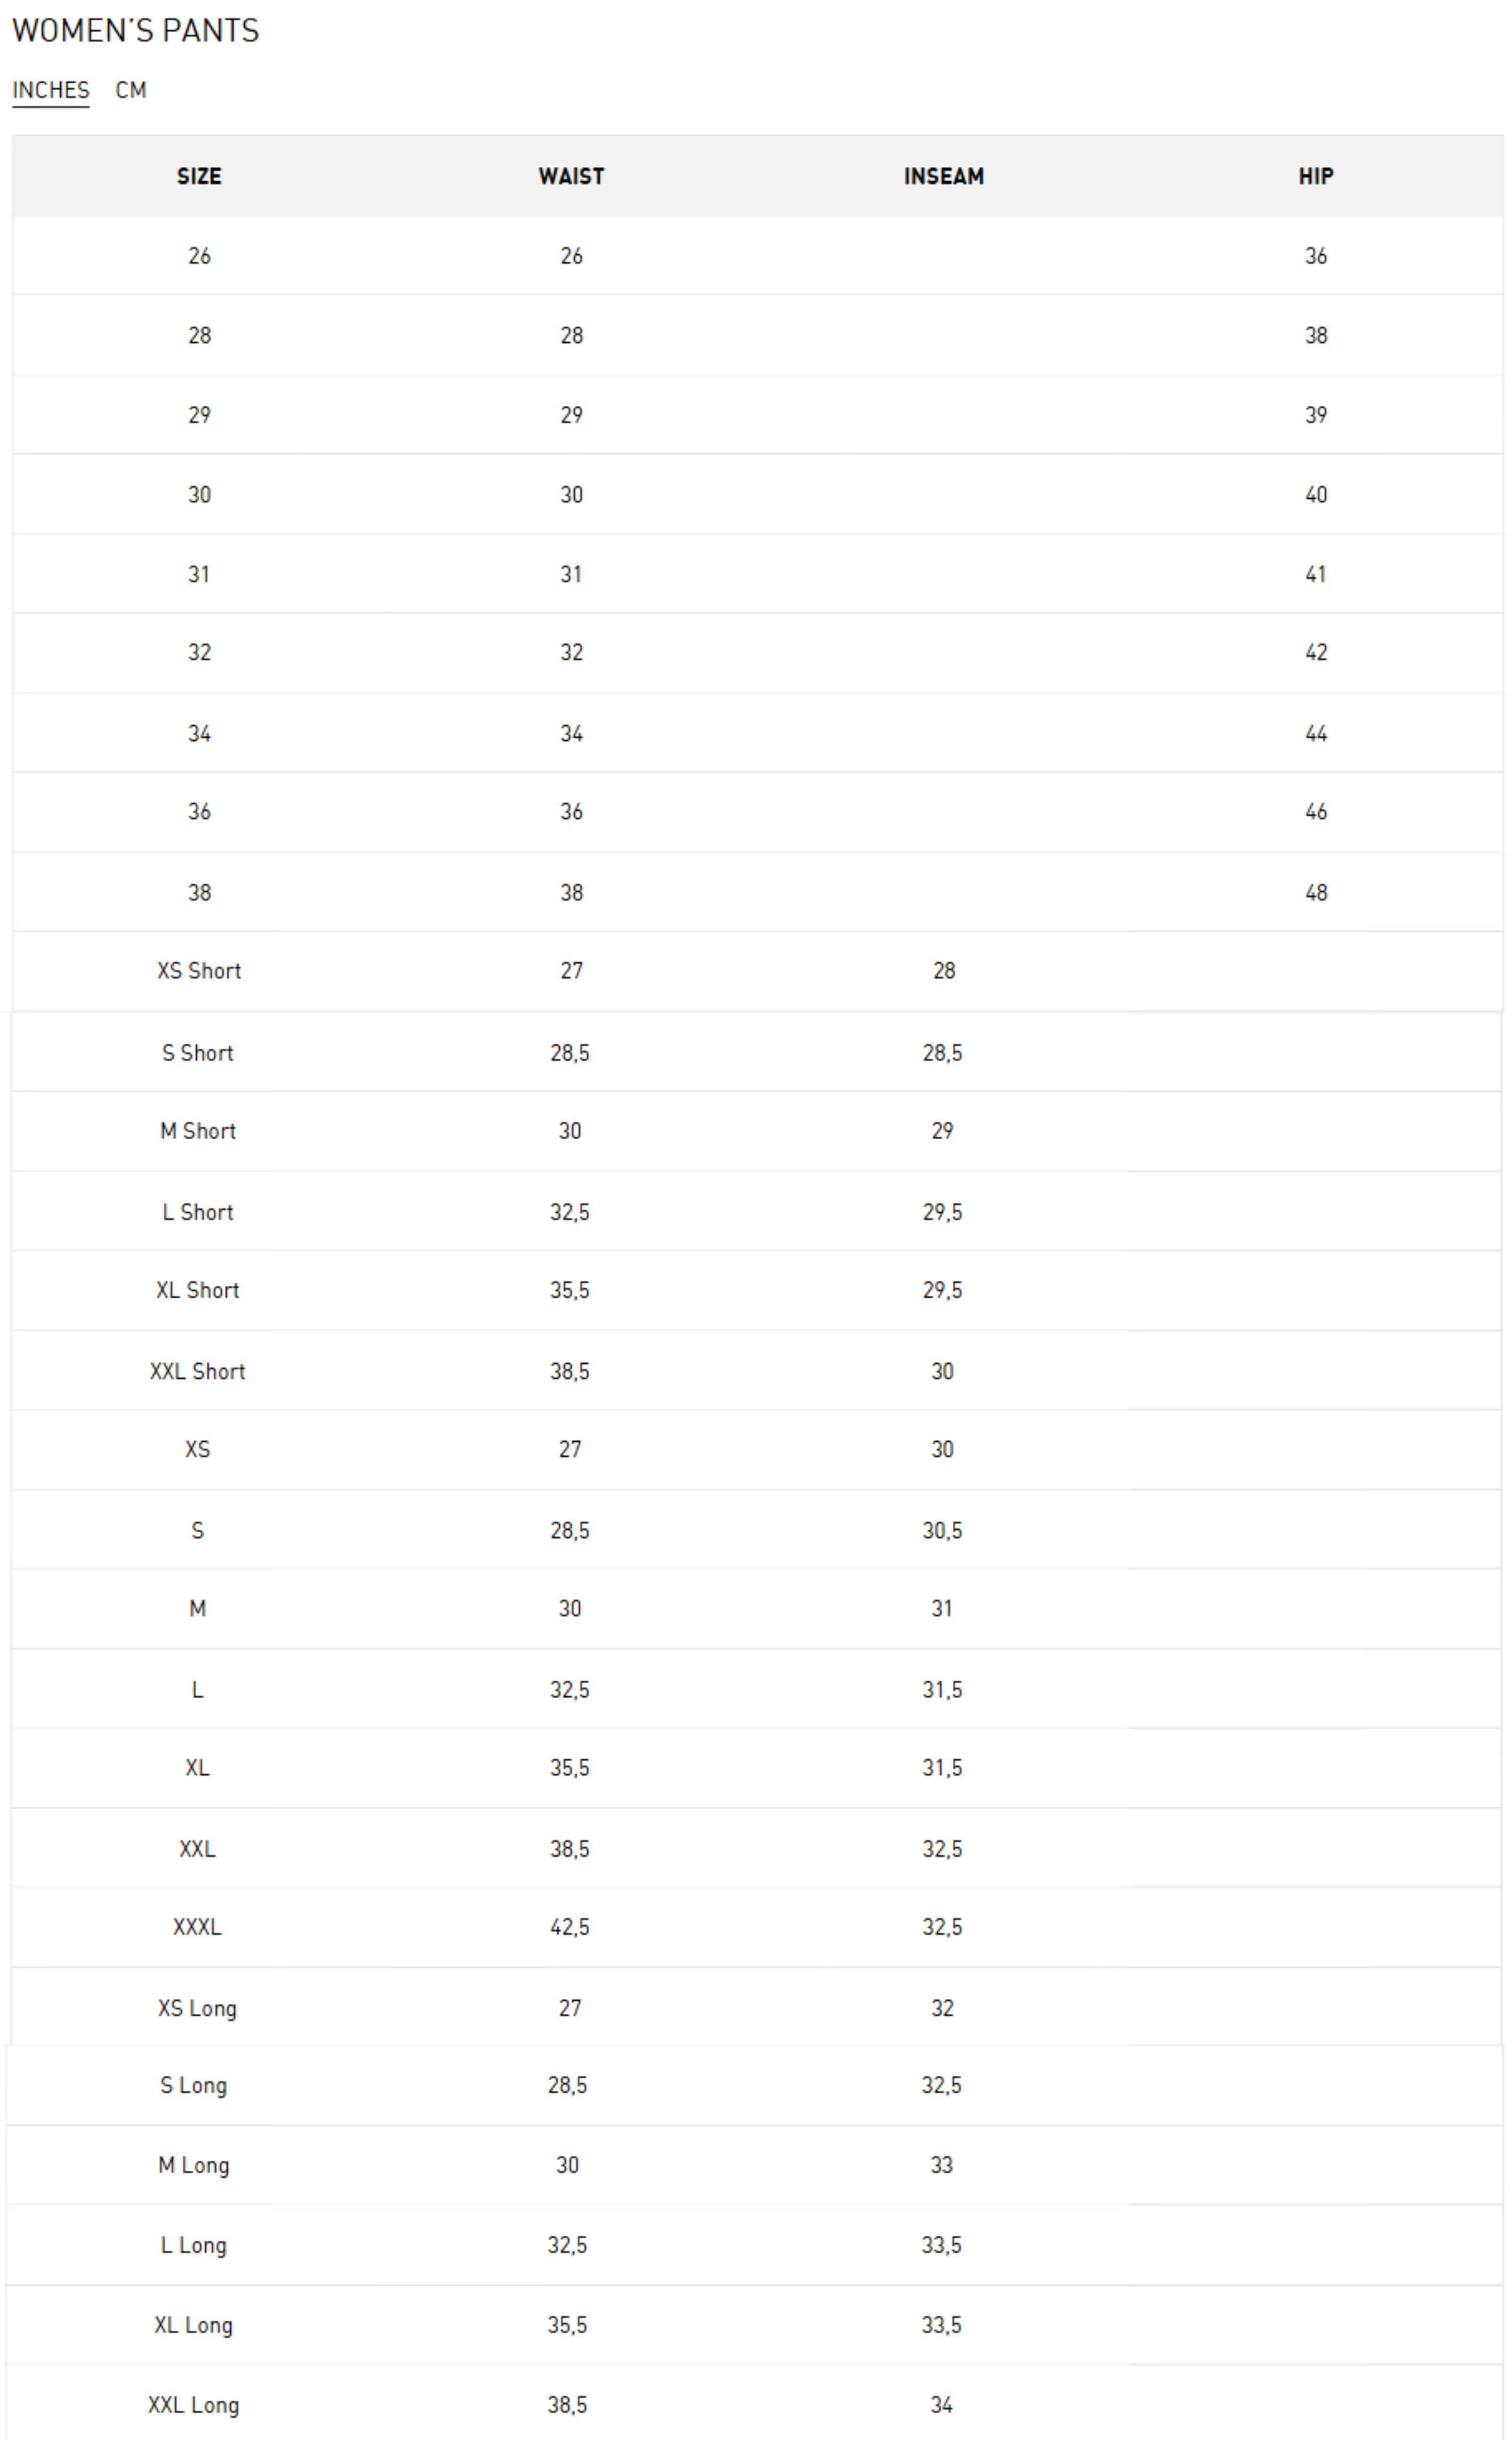
Task: Click the XXL Long size label
Action: click(x=194, y=2405)
